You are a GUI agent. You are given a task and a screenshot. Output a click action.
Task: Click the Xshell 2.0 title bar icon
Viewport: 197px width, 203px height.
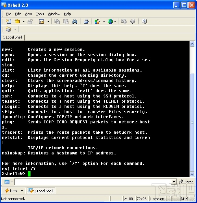4,5
